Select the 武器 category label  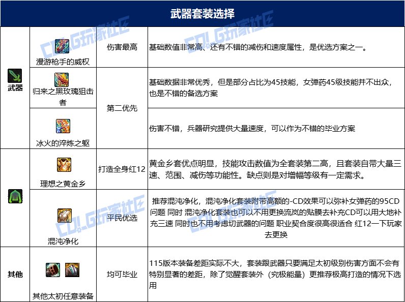coord(15,88)
